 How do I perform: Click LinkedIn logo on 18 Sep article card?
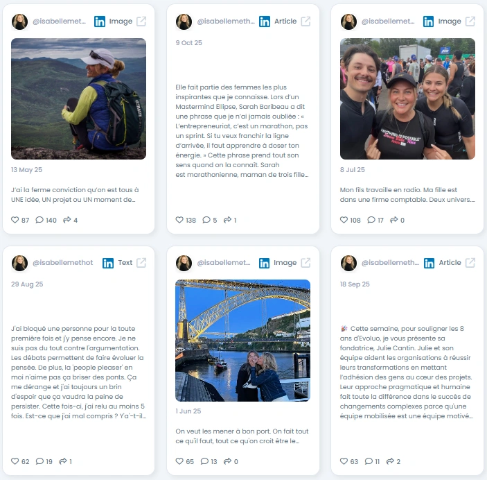click(x=430, y=263)
